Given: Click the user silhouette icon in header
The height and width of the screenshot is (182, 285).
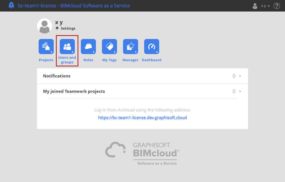Looking at the screenshot, I should point(255,6).
